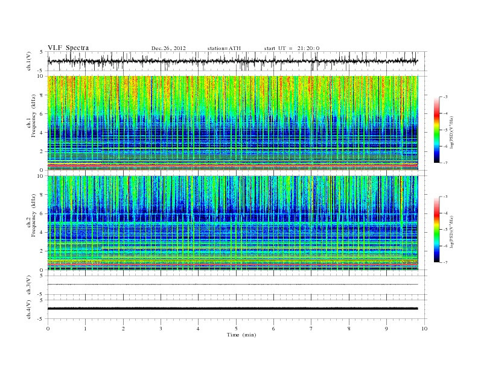Click the 'VLF Spectra' title text

68,48
